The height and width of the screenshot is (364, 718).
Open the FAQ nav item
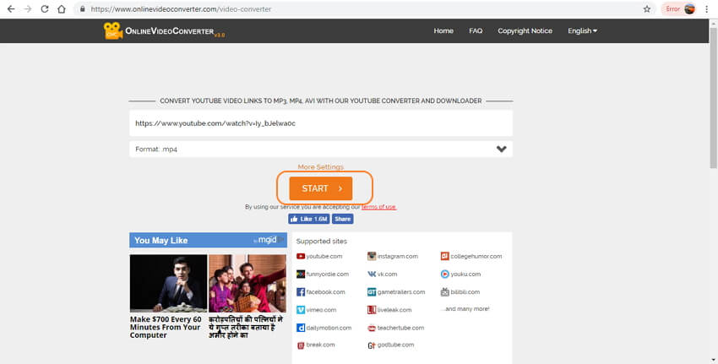coord(476,30)
